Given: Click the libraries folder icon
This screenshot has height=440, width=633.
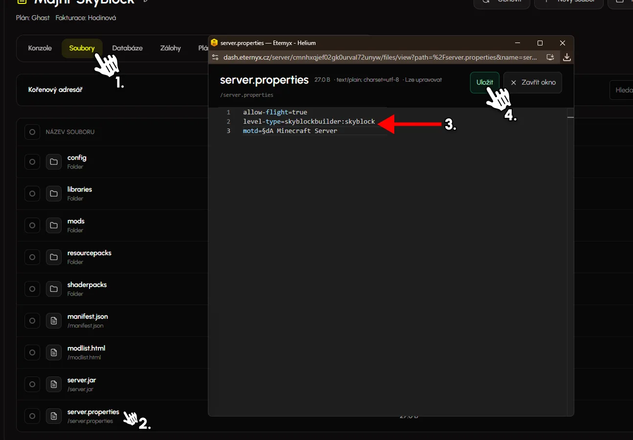Looking at the screenshot, I should click(x=54, y=194).
